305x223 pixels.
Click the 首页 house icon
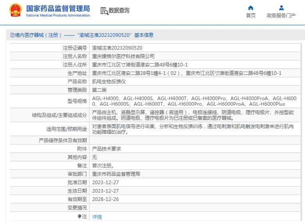251,8
